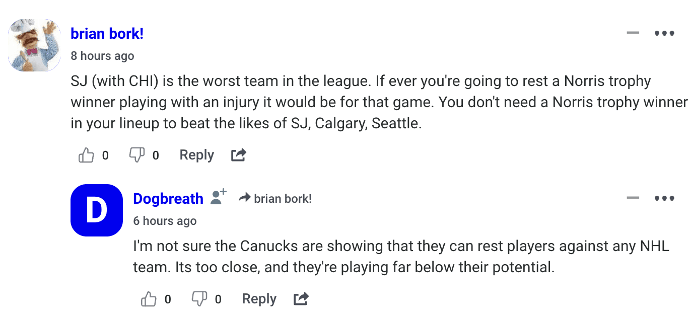This screenshot has width=691, height=319.
Task: Click Dogbreath's blue D avatar
Action: [x=97, y=210]
